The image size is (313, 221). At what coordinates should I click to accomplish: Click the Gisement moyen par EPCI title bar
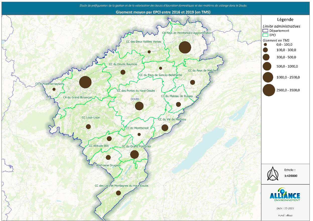click(164, 11)
